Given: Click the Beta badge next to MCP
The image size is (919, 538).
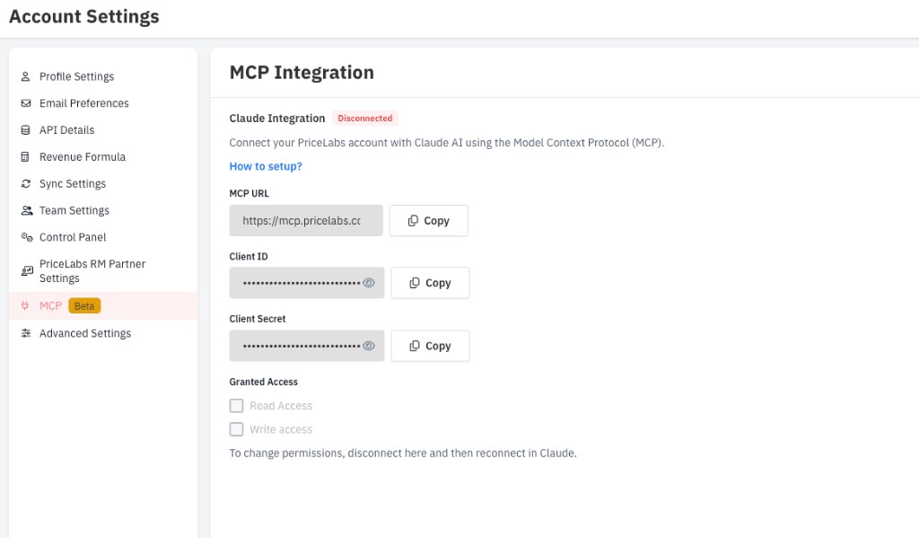Looking at the screenshot, I should (84, 305).
